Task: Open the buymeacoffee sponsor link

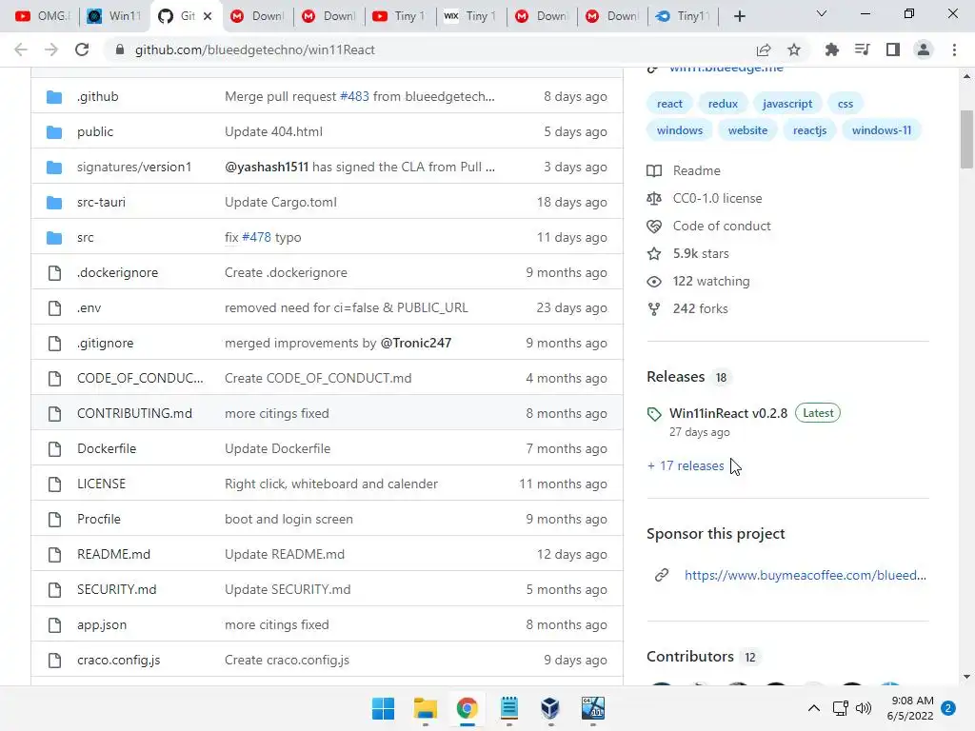Action: (806, 575)
